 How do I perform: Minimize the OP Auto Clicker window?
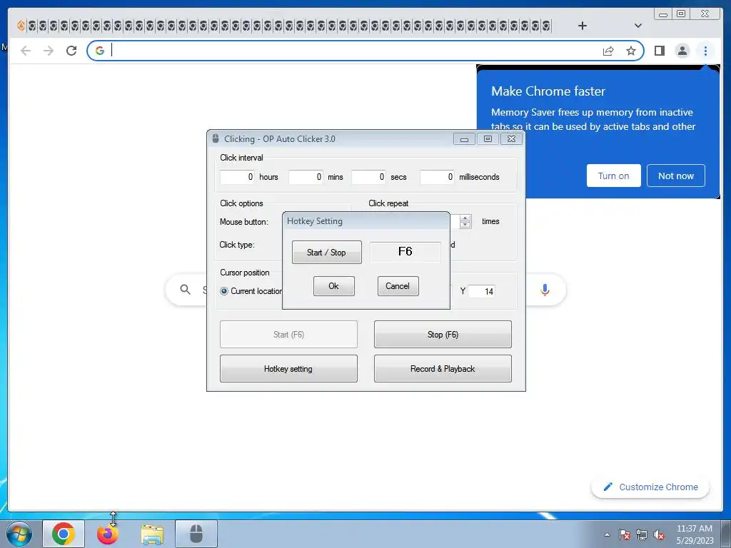[x=464, y=139]
